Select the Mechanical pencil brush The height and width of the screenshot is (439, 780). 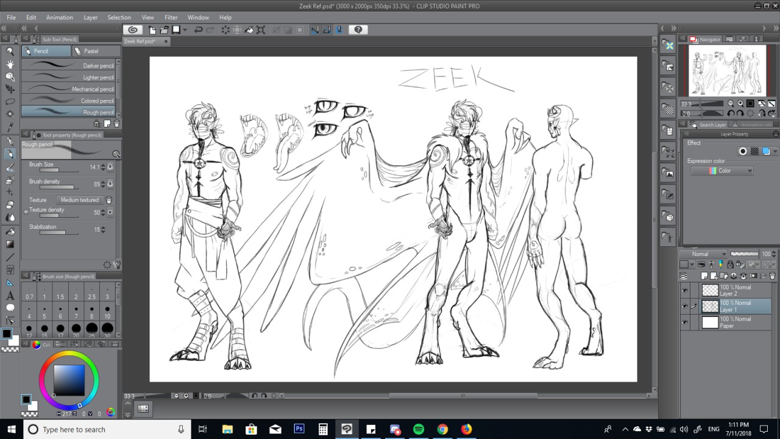[x=68, y=89]
